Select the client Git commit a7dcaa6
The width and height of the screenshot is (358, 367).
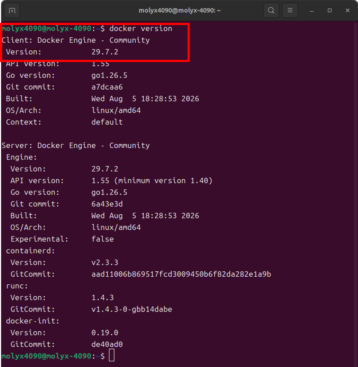107,87
